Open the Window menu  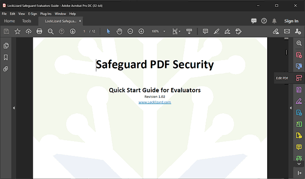pyautogui.click(x=60, y=14)
